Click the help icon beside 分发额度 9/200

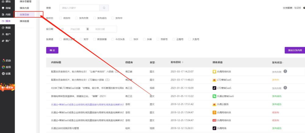[x=304, y=8]
